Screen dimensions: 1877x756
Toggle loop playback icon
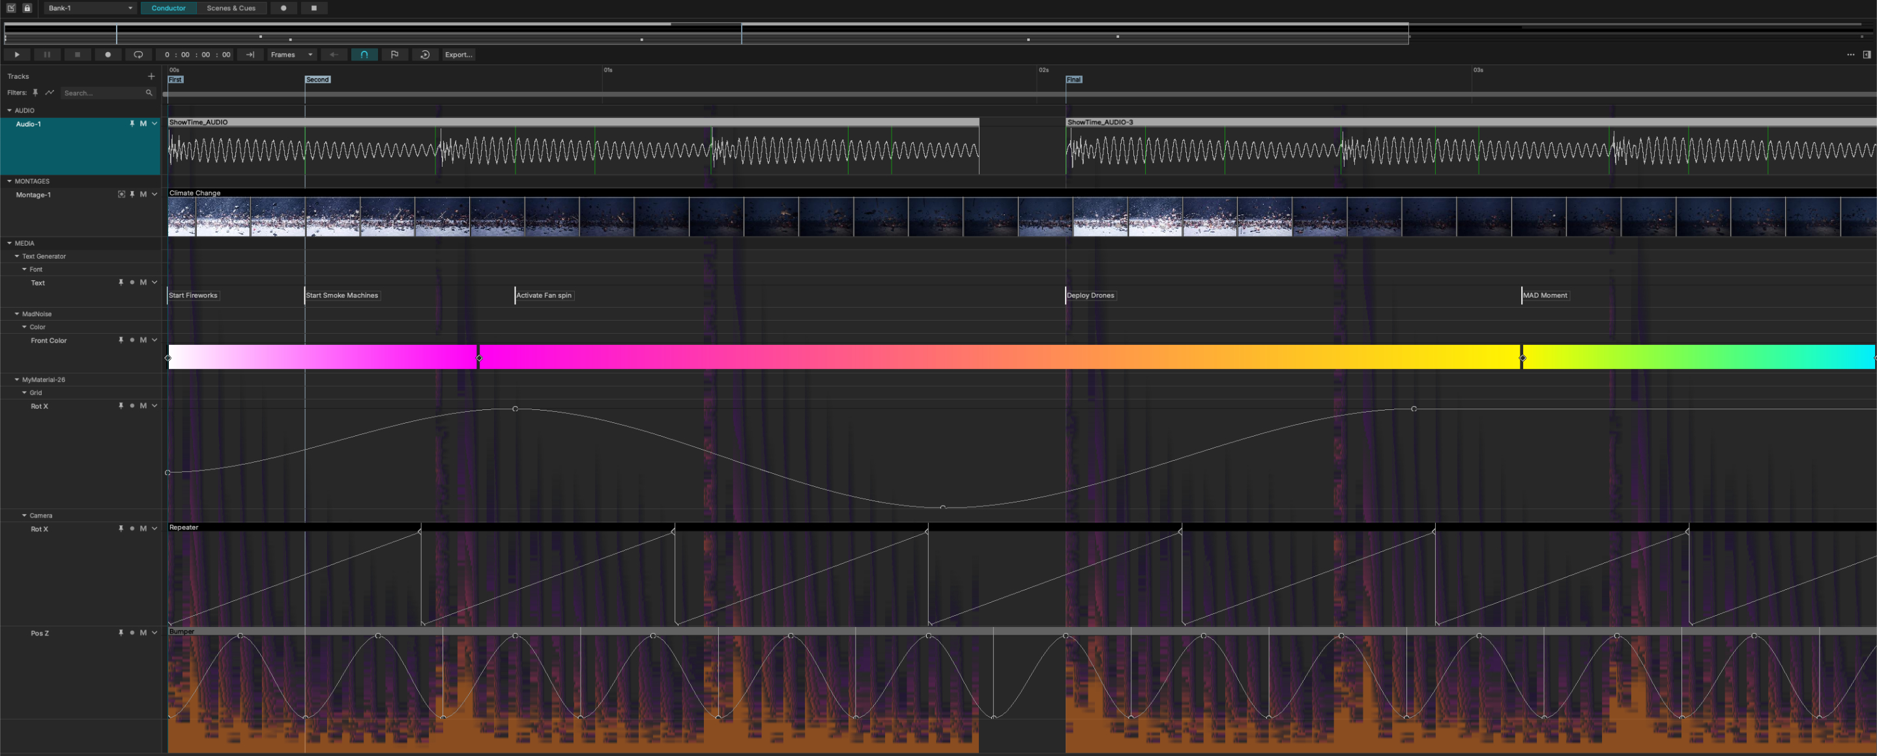tap(138, 55)
